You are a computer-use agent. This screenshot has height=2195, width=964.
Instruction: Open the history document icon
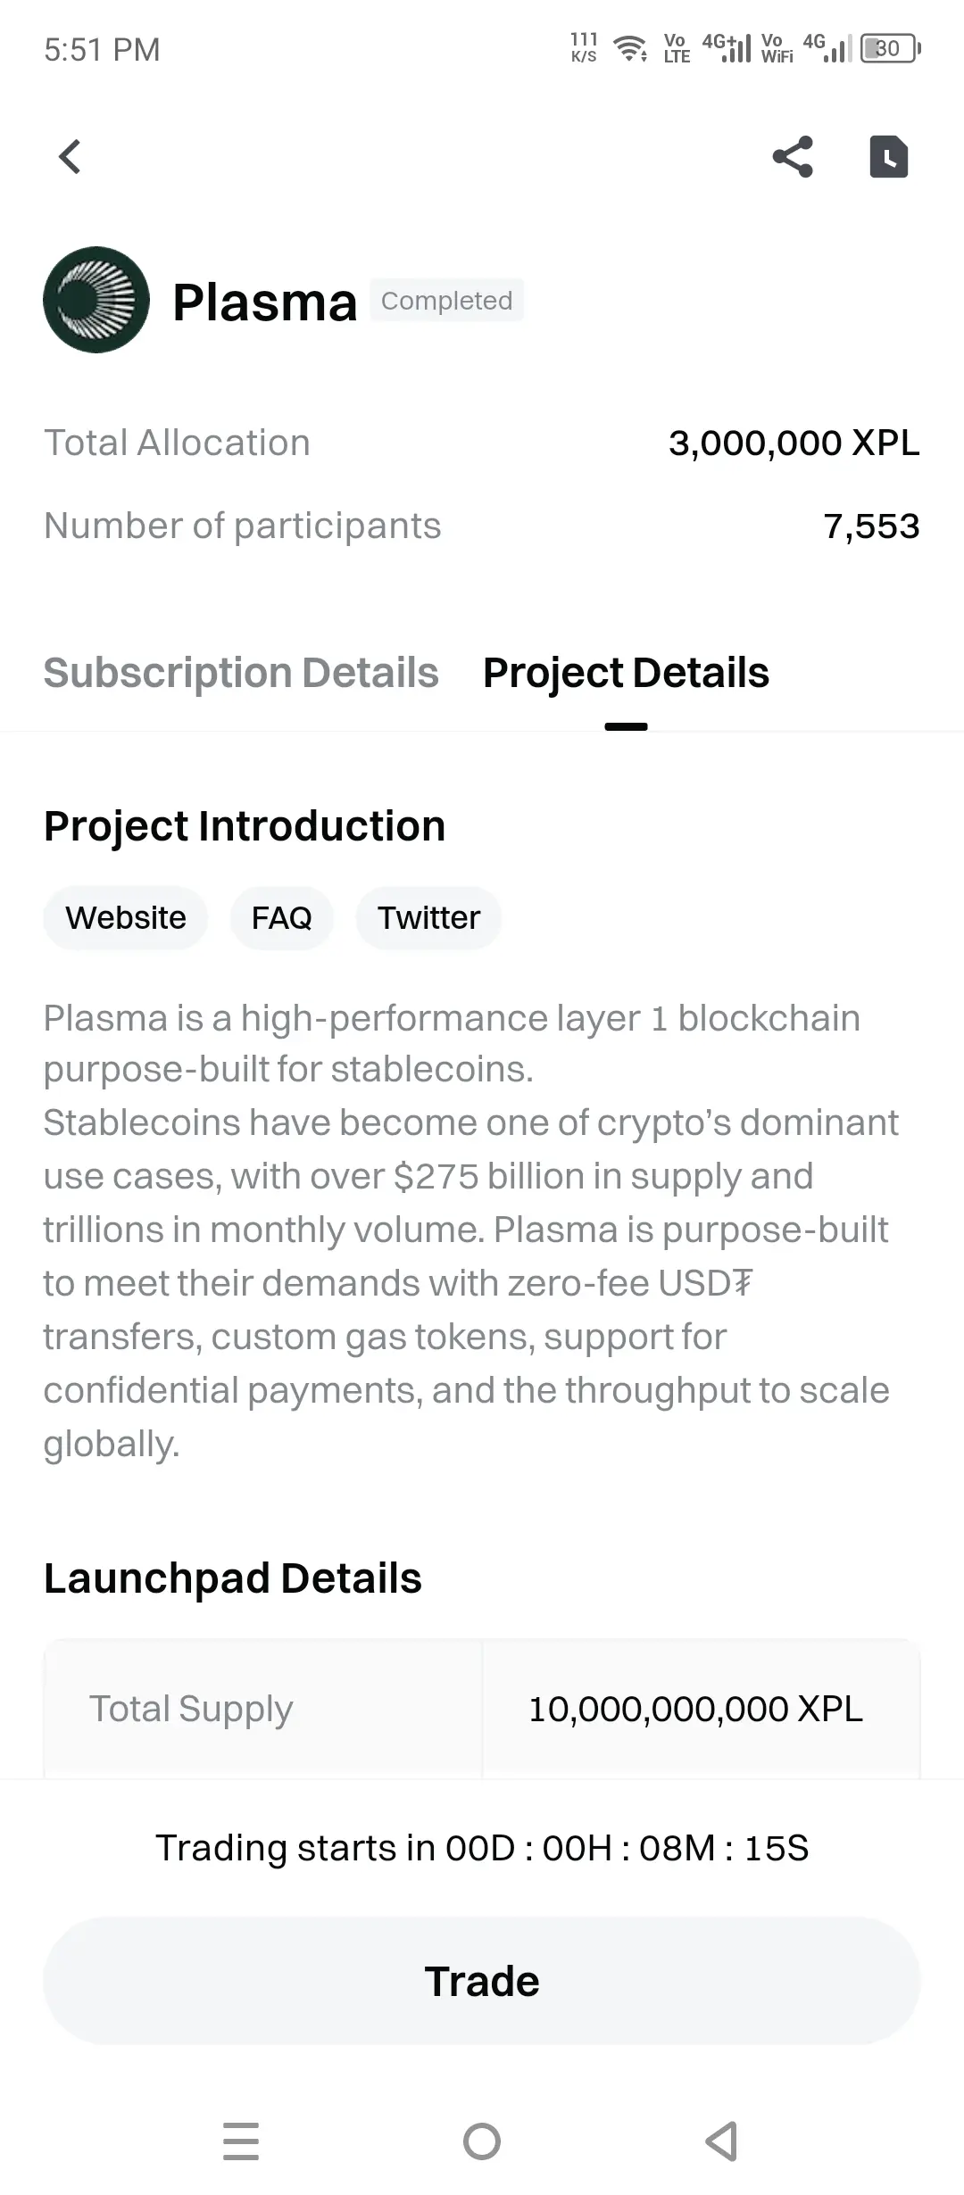(x=889, y=157)
